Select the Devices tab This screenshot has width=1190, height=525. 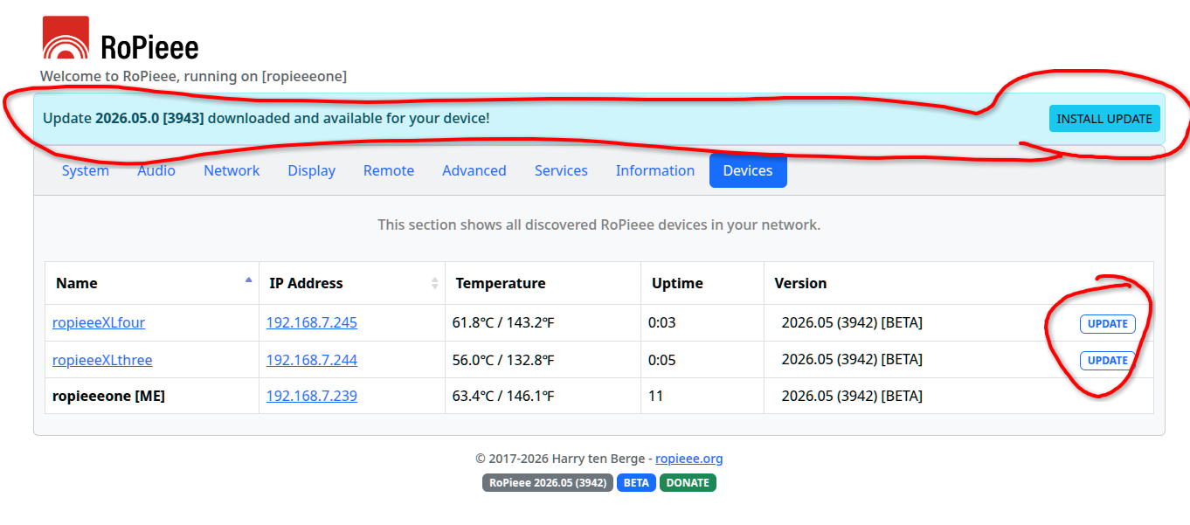748,170
